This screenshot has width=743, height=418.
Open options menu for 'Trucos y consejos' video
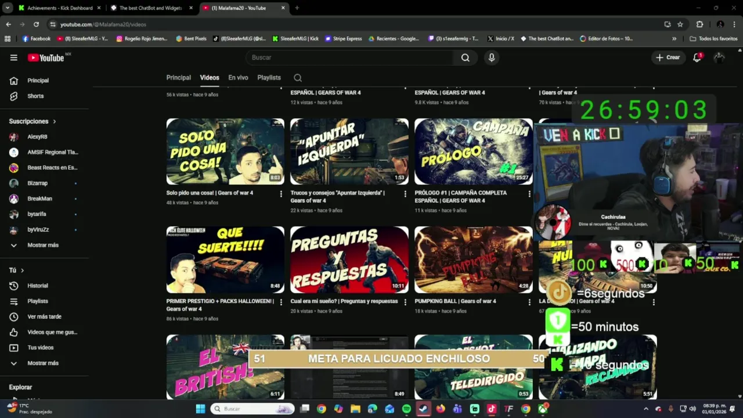(405, 193)
